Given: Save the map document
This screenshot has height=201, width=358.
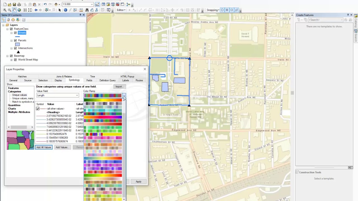Looking at the screenshot, I should [15, 4].
